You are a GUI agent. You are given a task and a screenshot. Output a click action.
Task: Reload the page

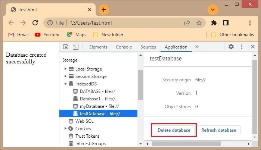(35, 23)
